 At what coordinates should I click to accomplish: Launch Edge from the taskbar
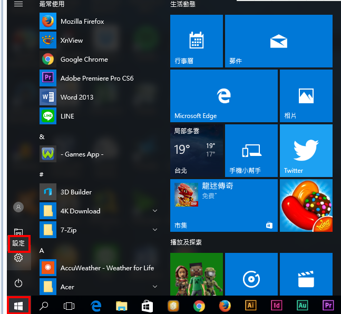pyautogui.click(x=96, y=306)
